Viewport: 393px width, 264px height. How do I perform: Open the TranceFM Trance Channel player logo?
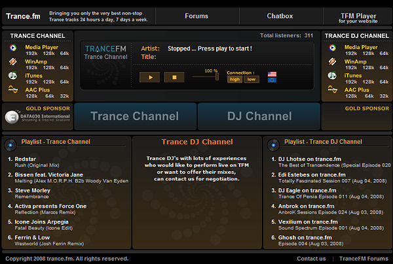(105, 52)
